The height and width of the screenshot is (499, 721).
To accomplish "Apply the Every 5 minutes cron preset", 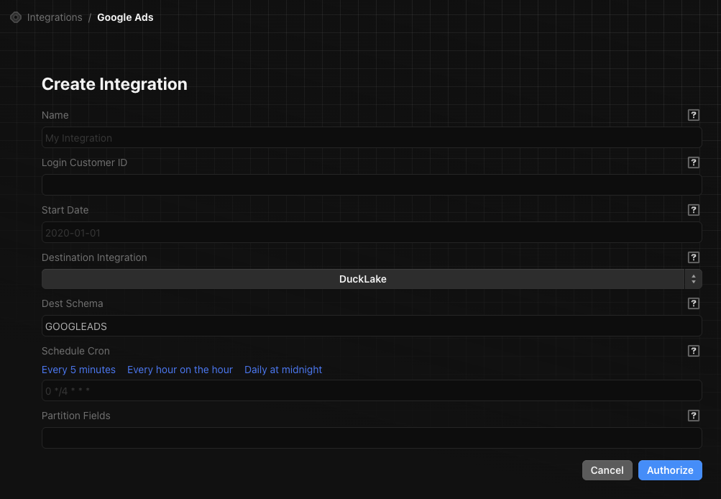I will pyautogui.click(x=78, y=370).
